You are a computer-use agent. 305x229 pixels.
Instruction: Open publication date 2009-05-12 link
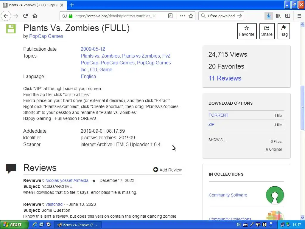93,49
